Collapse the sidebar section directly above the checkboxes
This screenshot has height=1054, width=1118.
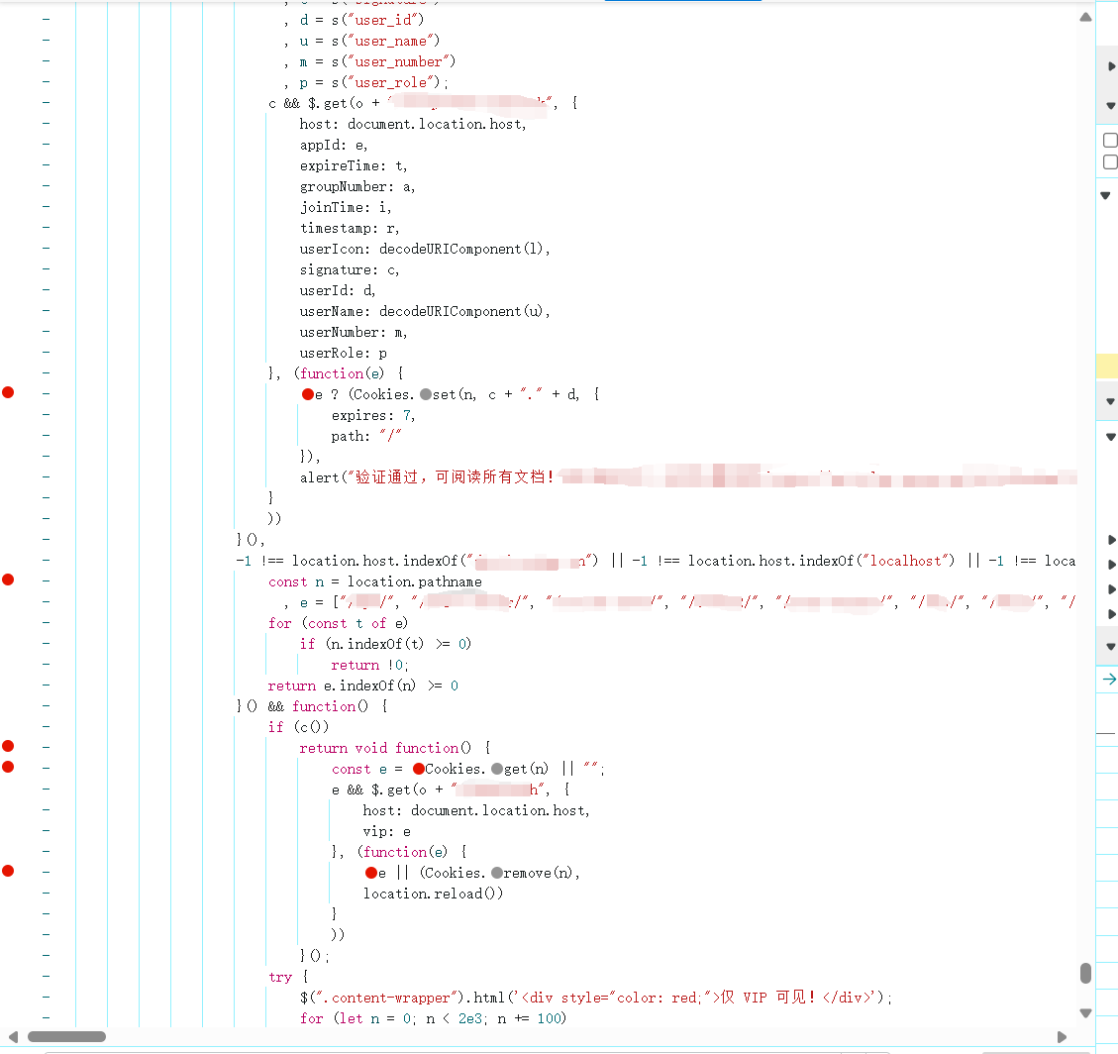(1110, 105)
